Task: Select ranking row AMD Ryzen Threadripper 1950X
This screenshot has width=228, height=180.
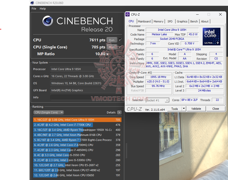Action: 77,130
